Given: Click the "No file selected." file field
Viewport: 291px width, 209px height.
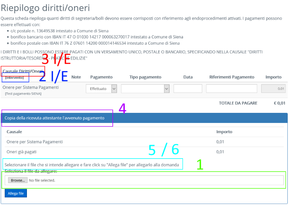Looking at the screenshot, I should tap(42, 180).
